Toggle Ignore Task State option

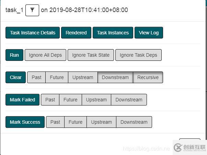(91, 55)
